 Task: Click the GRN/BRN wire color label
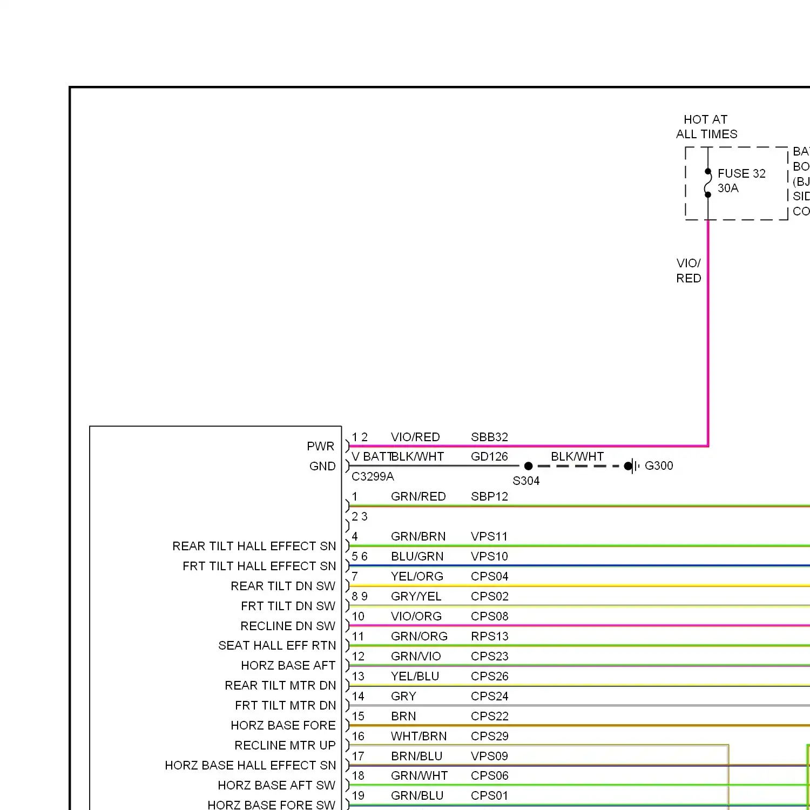pos(418,536)
